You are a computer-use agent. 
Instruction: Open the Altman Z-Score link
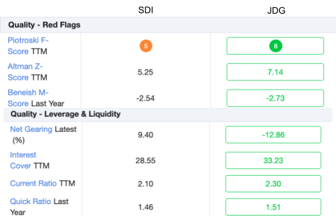[25, 72]
